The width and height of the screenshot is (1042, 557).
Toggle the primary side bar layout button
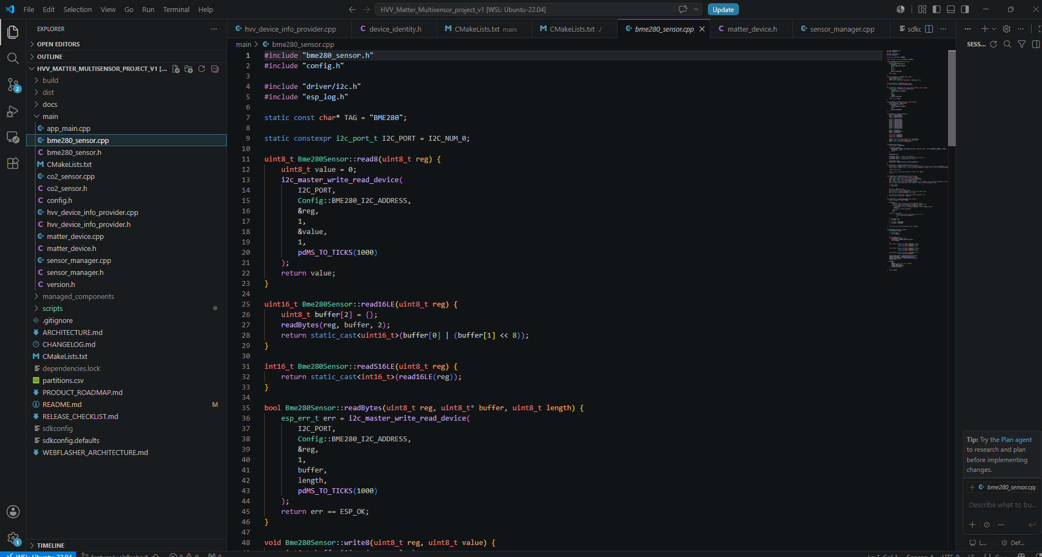[x=937, y=9]
